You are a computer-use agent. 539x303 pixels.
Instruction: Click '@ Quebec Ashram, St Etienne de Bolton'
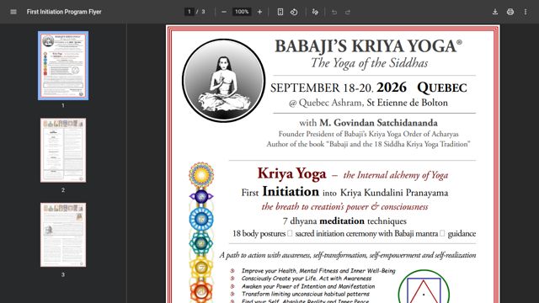point(368,103)
